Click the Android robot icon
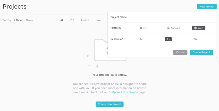 pos(168,28)
